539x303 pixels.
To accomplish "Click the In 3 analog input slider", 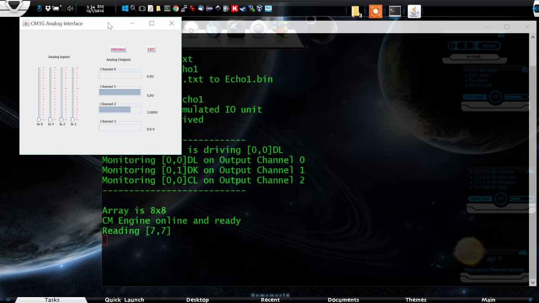I will coord(73,120).
